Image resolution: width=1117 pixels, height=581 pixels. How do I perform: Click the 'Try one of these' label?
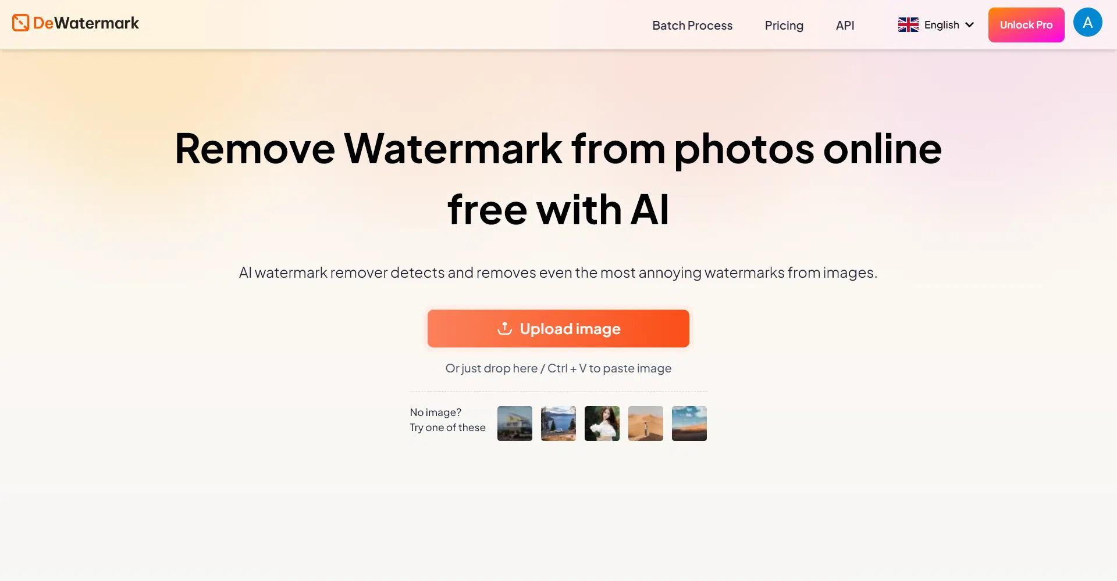(x=447, y=428)
